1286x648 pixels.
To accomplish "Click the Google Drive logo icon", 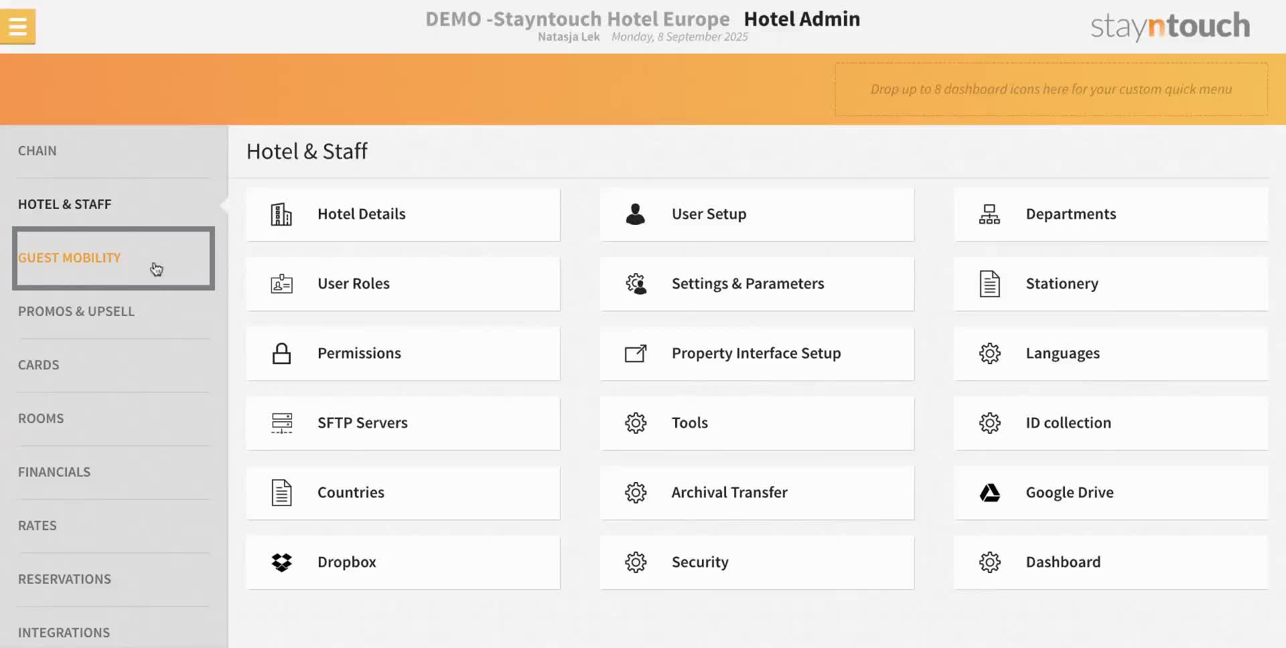I will [990, 493].
